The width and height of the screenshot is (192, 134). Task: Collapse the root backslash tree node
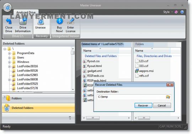pos(5,49)
